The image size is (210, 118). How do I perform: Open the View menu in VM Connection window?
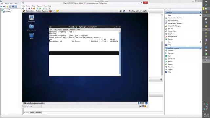point(45,6)
